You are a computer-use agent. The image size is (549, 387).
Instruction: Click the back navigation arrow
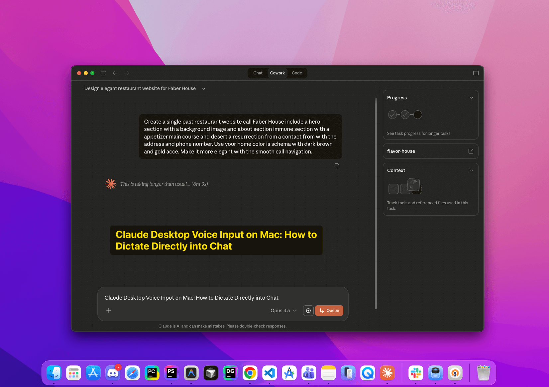tap(115, 73)
